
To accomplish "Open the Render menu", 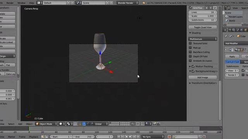I will coord(10,3).
